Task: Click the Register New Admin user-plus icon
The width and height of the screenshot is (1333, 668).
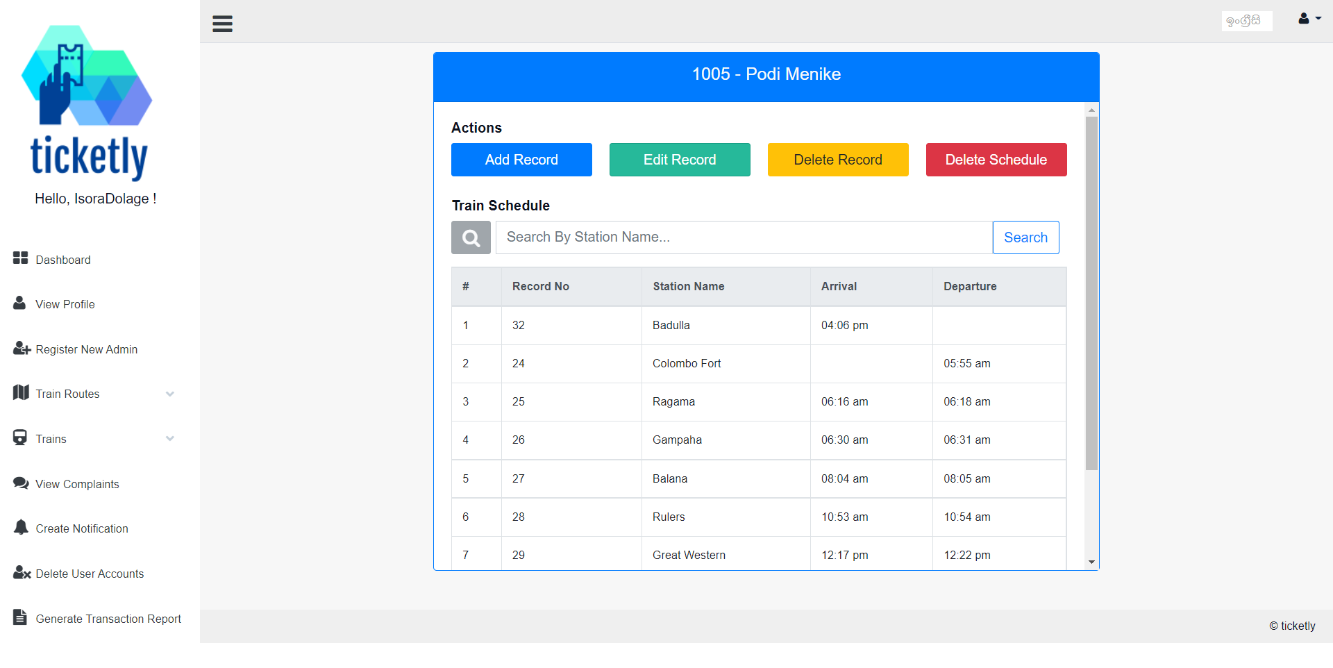Action: coord(22,348)
